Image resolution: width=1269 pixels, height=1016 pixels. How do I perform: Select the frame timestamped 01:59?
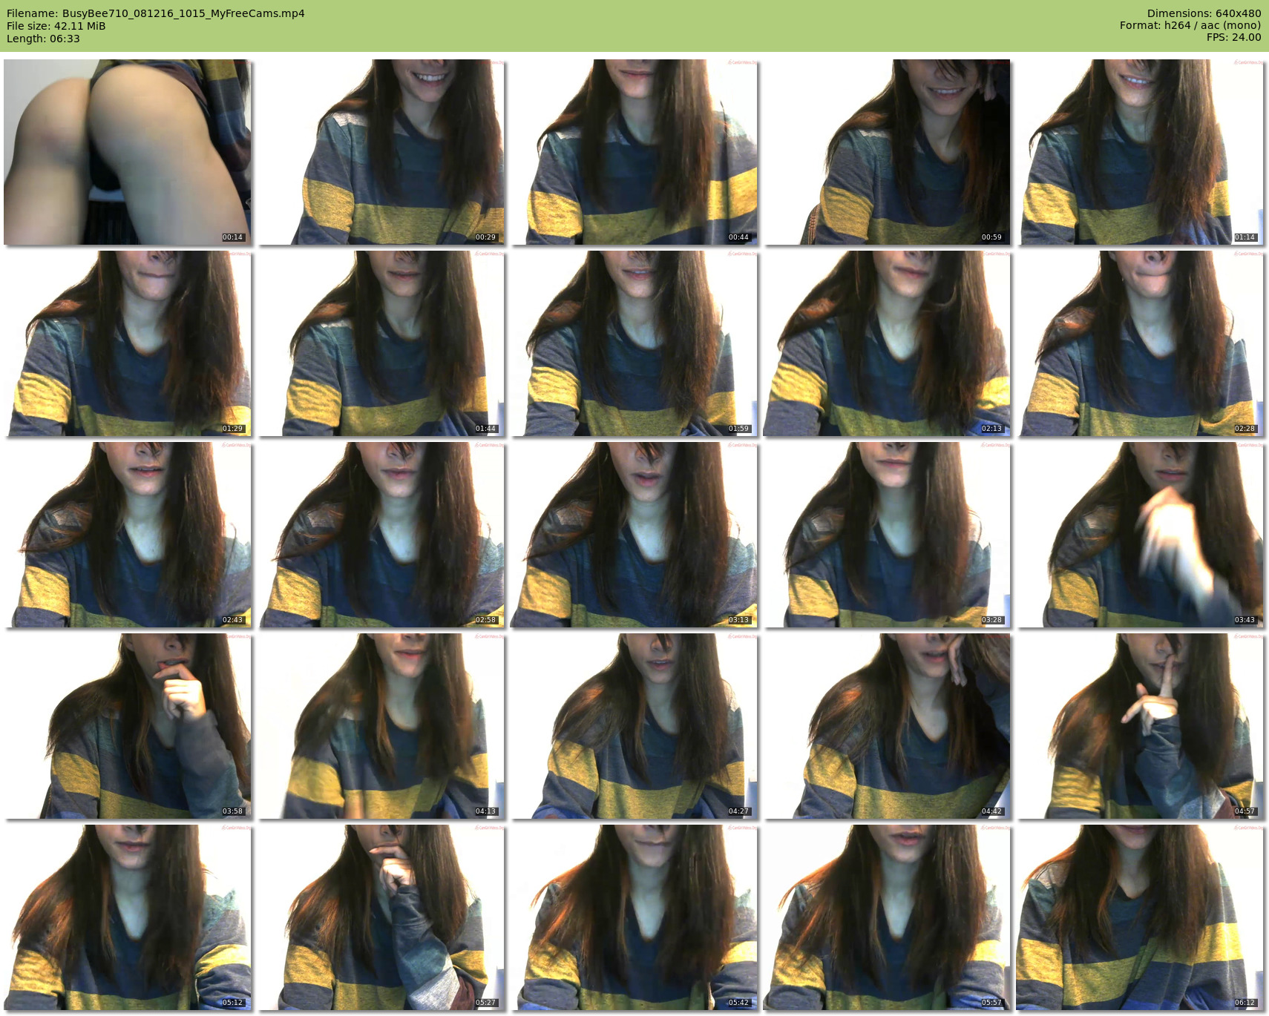(x=634, y=343)
